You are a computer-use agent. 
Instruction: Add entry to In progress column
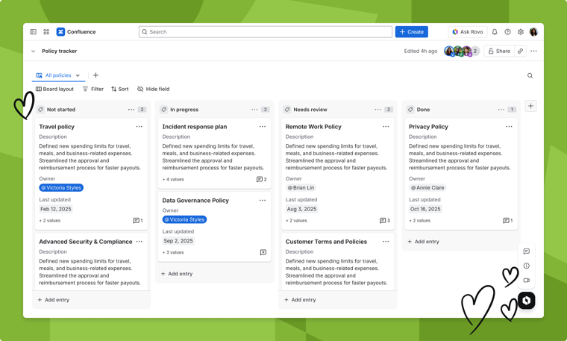click(177, 274)
